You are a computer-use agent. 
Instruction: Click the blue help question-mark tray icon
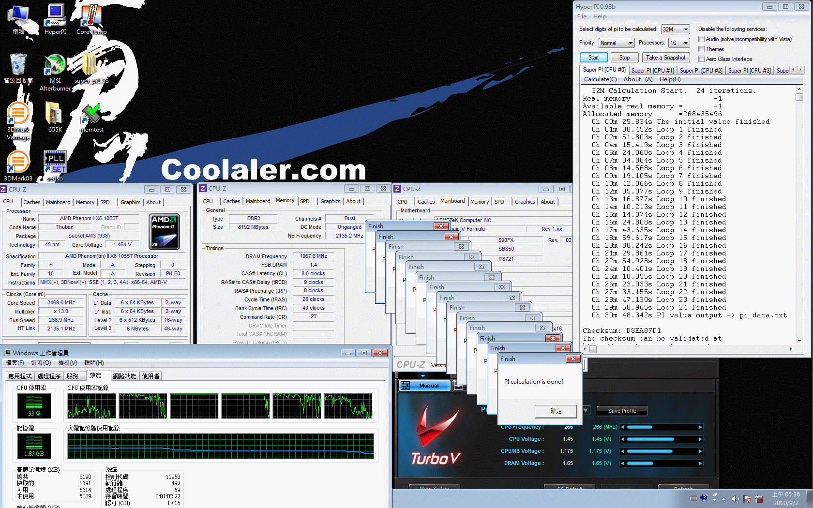point(704,497)
